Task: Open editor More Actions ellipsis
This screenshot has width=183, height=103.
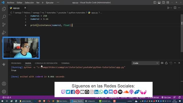Action: 179,8
